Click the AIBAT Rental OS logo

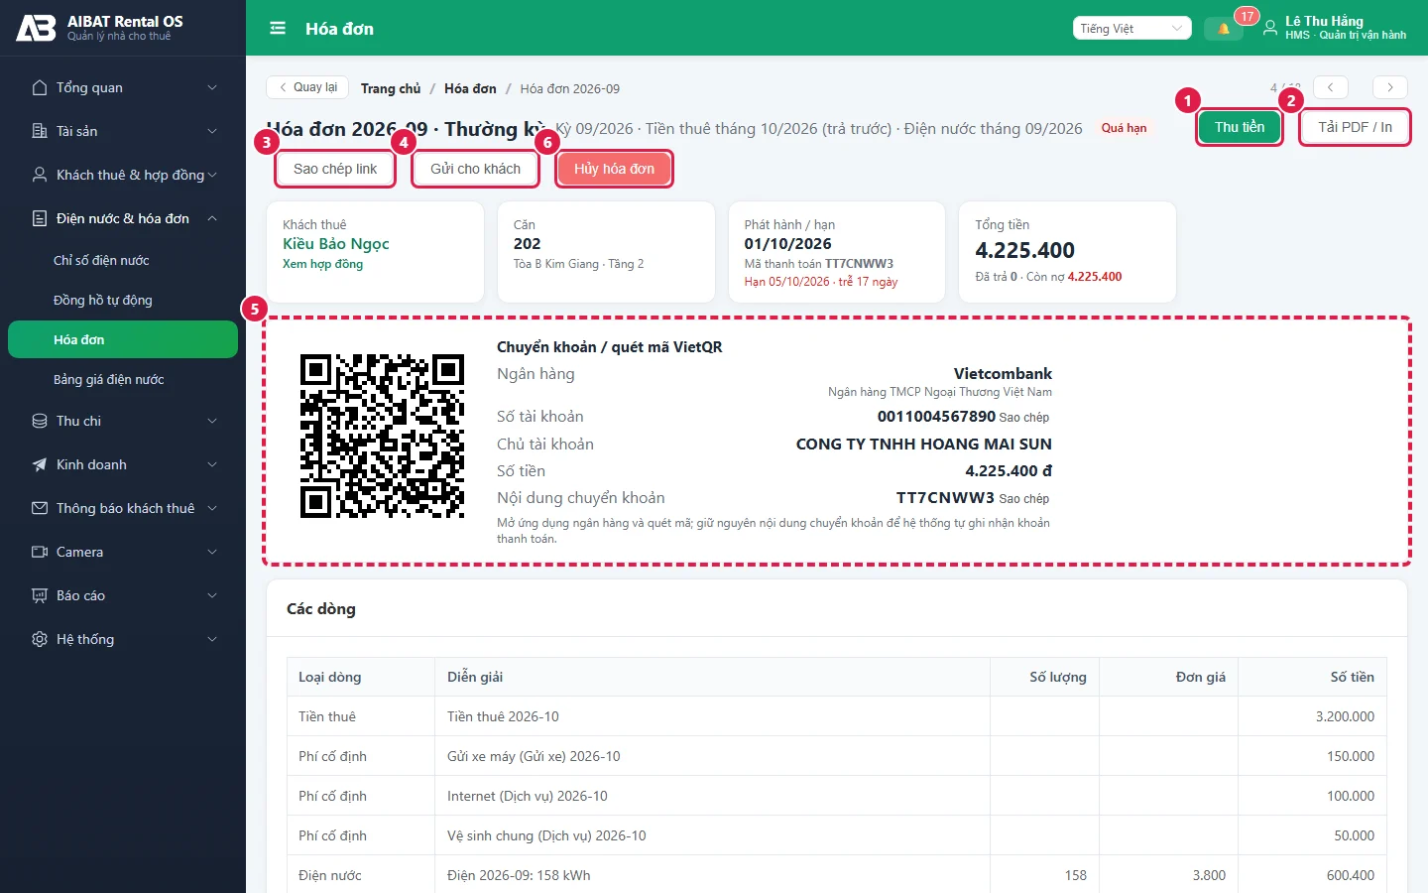pos(37,28)
